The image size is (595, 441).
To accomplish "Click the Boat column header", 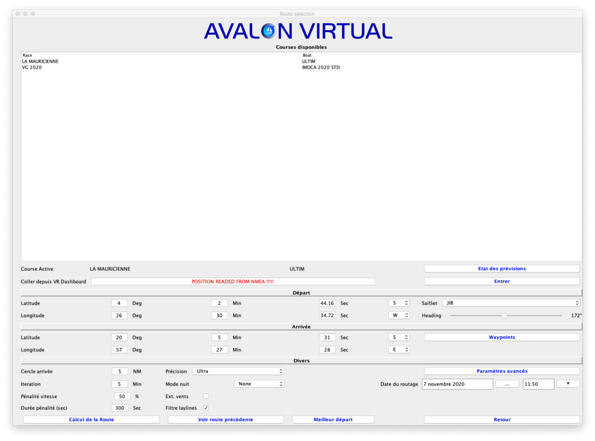I will point(442,55).
